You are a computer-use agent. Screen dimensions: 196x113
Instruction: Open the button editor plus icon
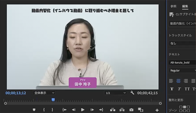coord(157,110)
